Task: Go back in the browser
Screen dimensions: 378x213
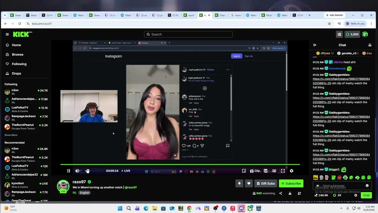Action: tap(5, 24)
